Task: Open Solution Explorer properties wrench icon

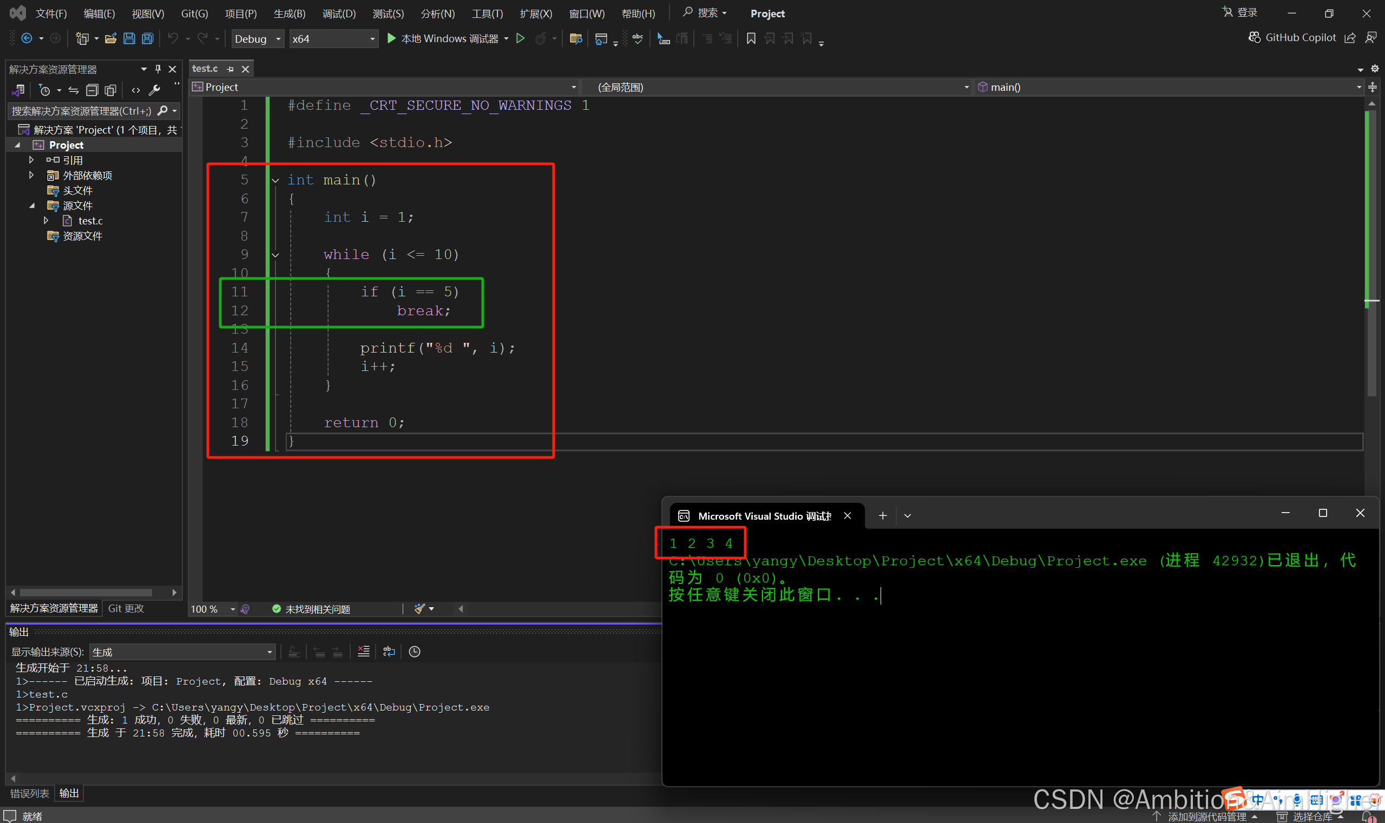Action: point(155,90)
